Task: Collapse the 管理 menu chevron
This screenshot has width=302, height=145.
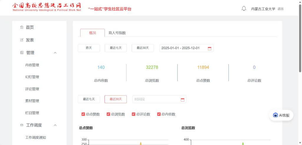Action: point(55,53)
